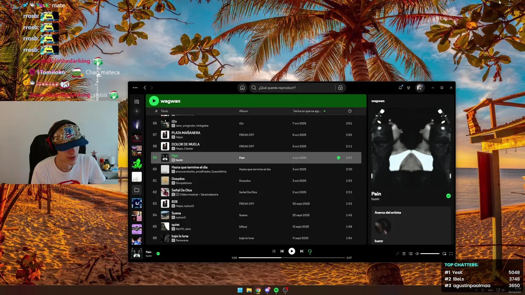Sort by Álbum column header
The height and width of the screenshot is (295, 525).
point(243,111)
